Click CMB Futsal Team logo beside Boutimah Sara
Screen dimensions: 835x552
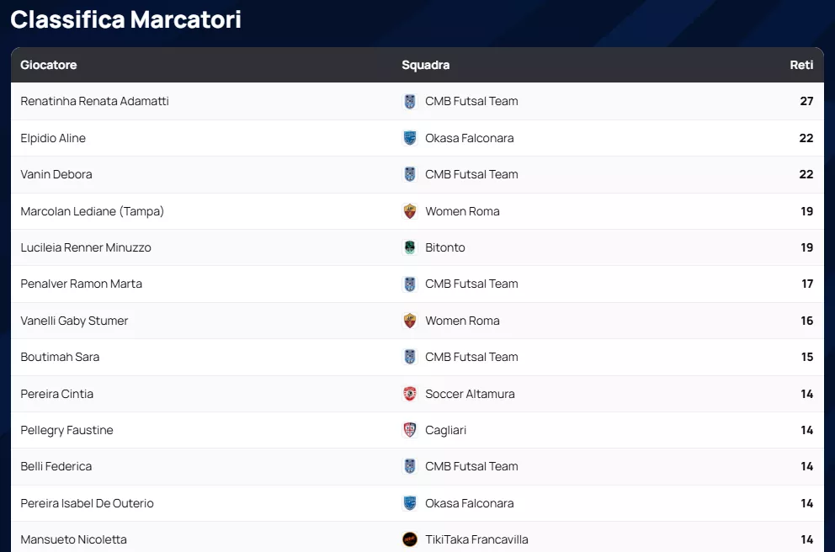click(410, 357)
